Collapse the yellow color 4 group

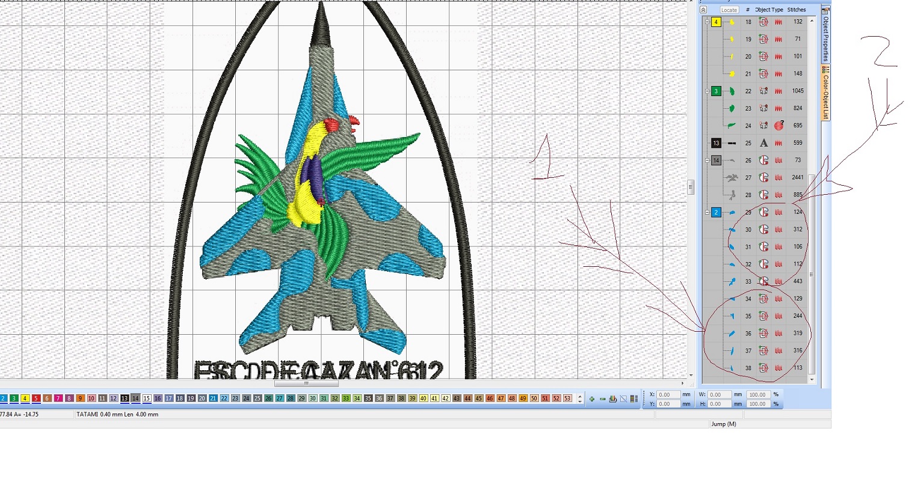pyautogui.click(x=707, y=22)
